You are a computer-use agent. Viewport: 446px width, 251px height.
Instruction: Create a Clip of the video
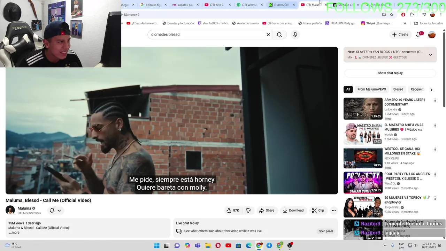pyautogui.click(x=318, y=211)
